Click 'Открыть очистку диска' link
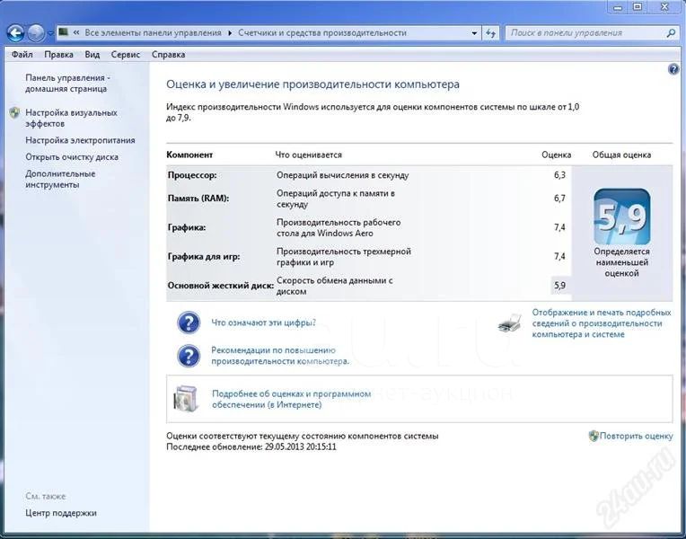The image size is (686, 539). coord(72,157)
